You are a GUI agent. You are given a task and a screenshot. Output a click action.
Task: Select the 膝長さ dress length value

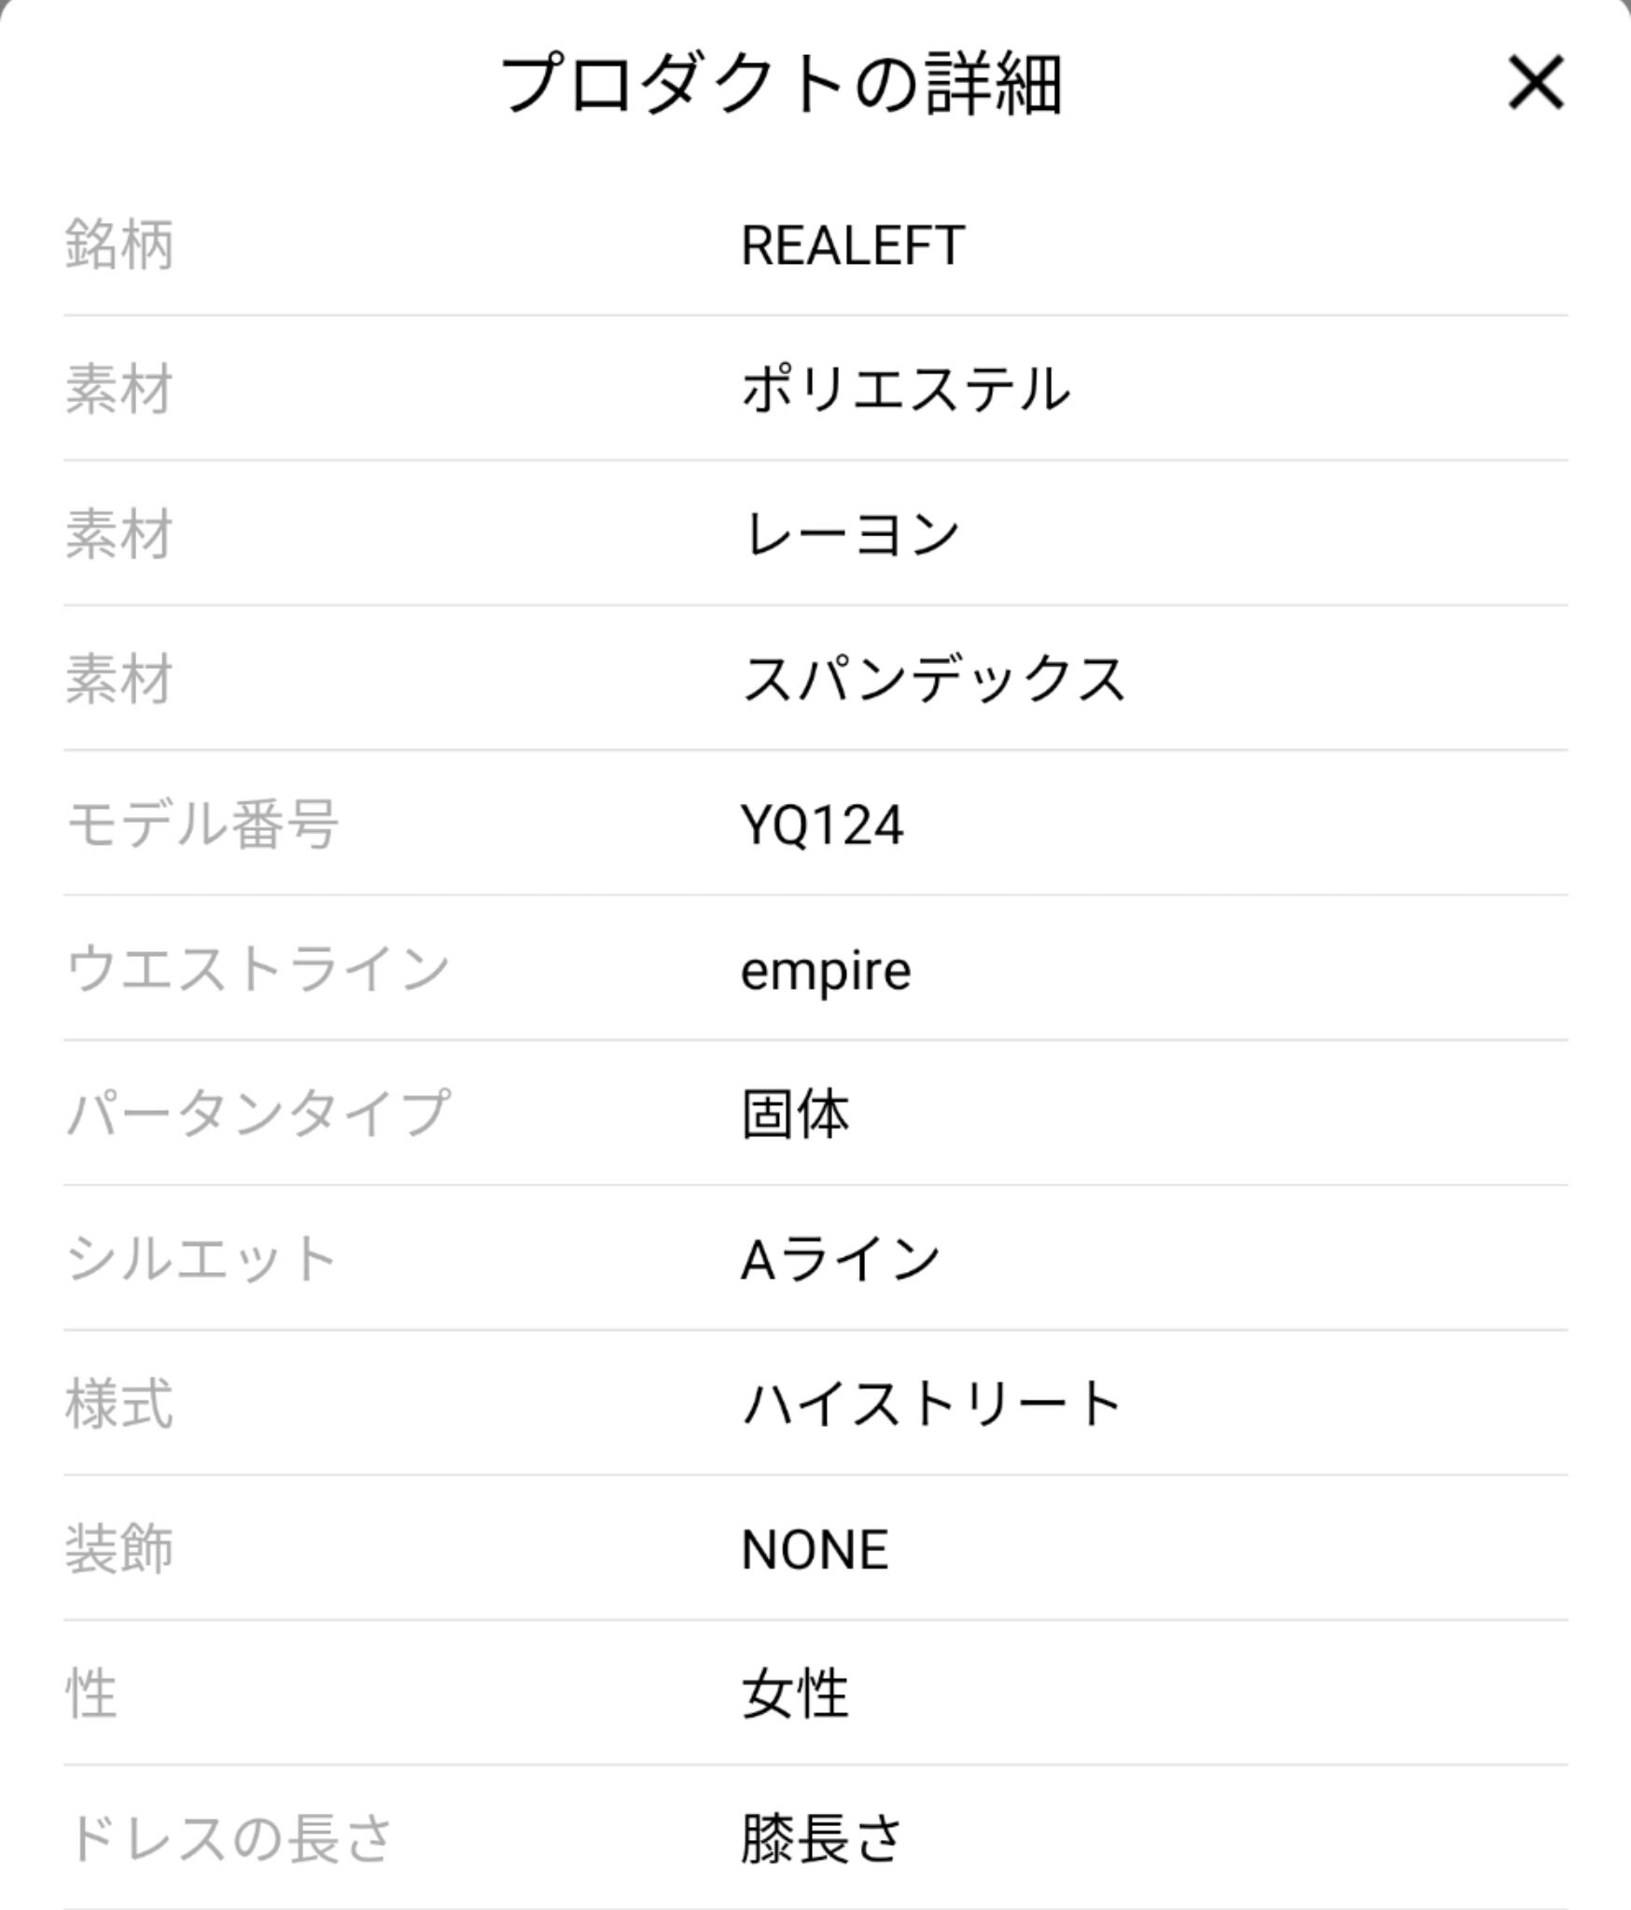(822, 1839)
